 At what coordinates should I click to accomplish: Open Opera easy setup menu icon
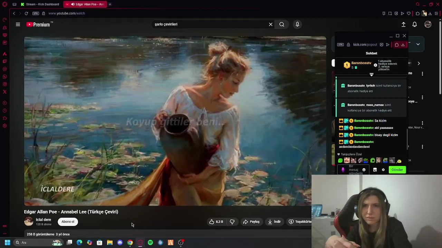[436, 13]
